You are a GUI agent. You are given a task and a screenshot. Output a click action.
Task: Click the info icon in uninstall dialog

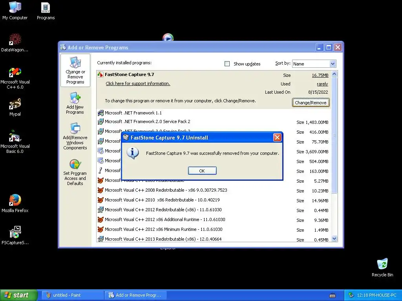pos(133,153)
